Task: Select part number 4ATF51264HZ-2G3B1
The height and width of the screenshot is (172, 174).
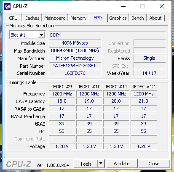Action: coord(75,66)
